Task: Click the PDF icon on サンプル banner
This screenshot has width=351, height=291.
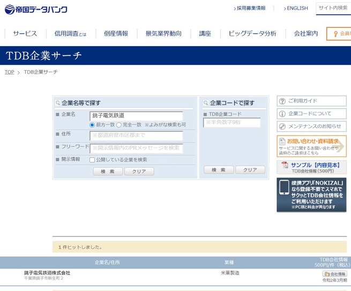Action: [x=285, y=165]
